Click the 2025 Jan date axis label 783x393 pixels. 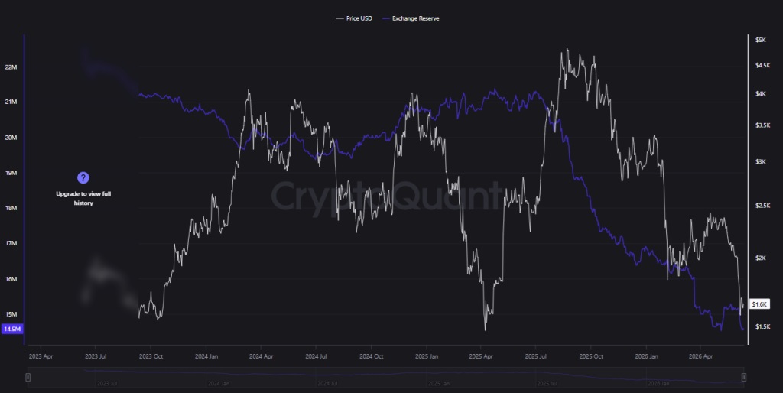click(x=427, y=356)
